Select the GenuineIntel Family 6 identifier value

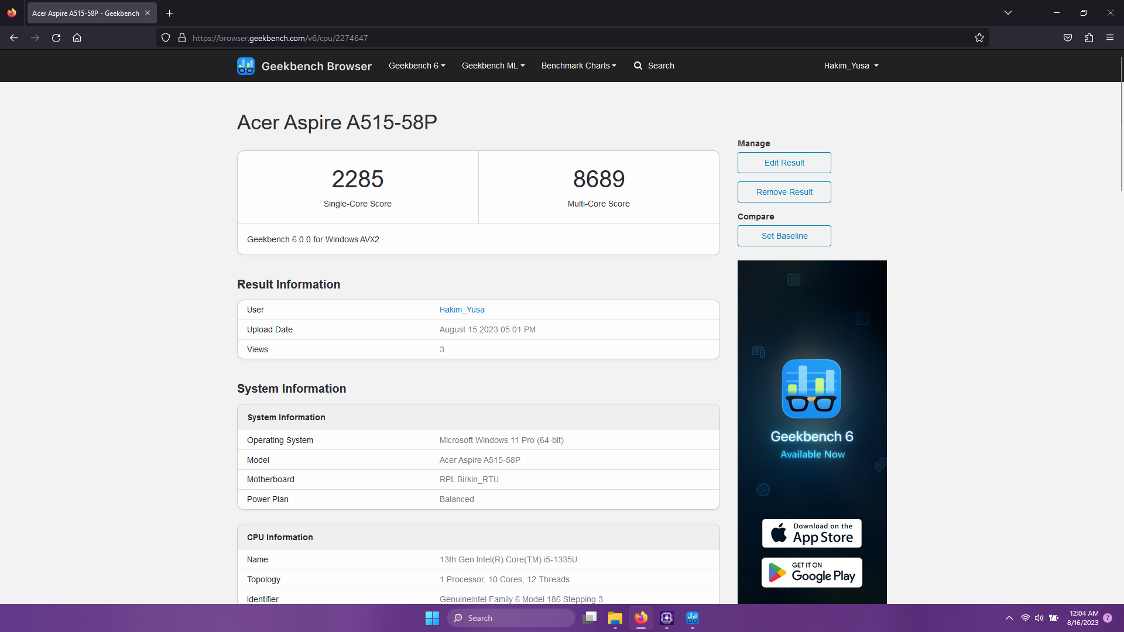521,599
